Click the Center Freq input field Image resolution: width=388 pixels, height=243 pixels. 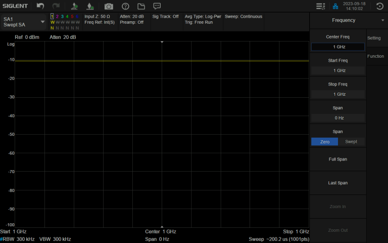[x=338, y=47]
